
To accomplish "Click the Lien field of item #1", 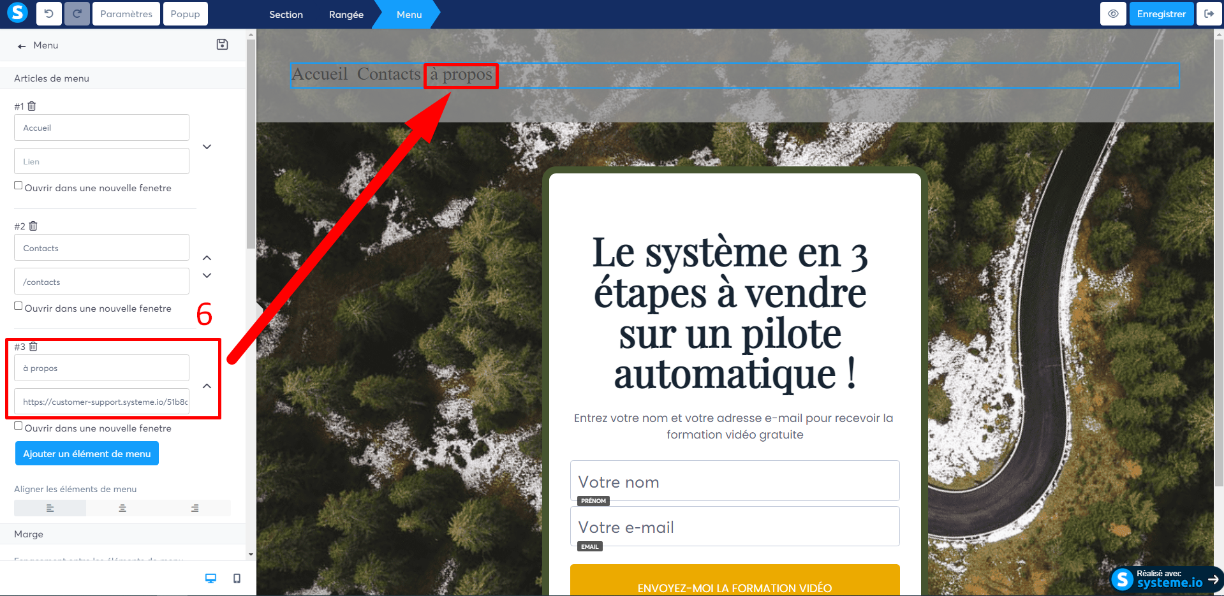I will pos(101,161).
